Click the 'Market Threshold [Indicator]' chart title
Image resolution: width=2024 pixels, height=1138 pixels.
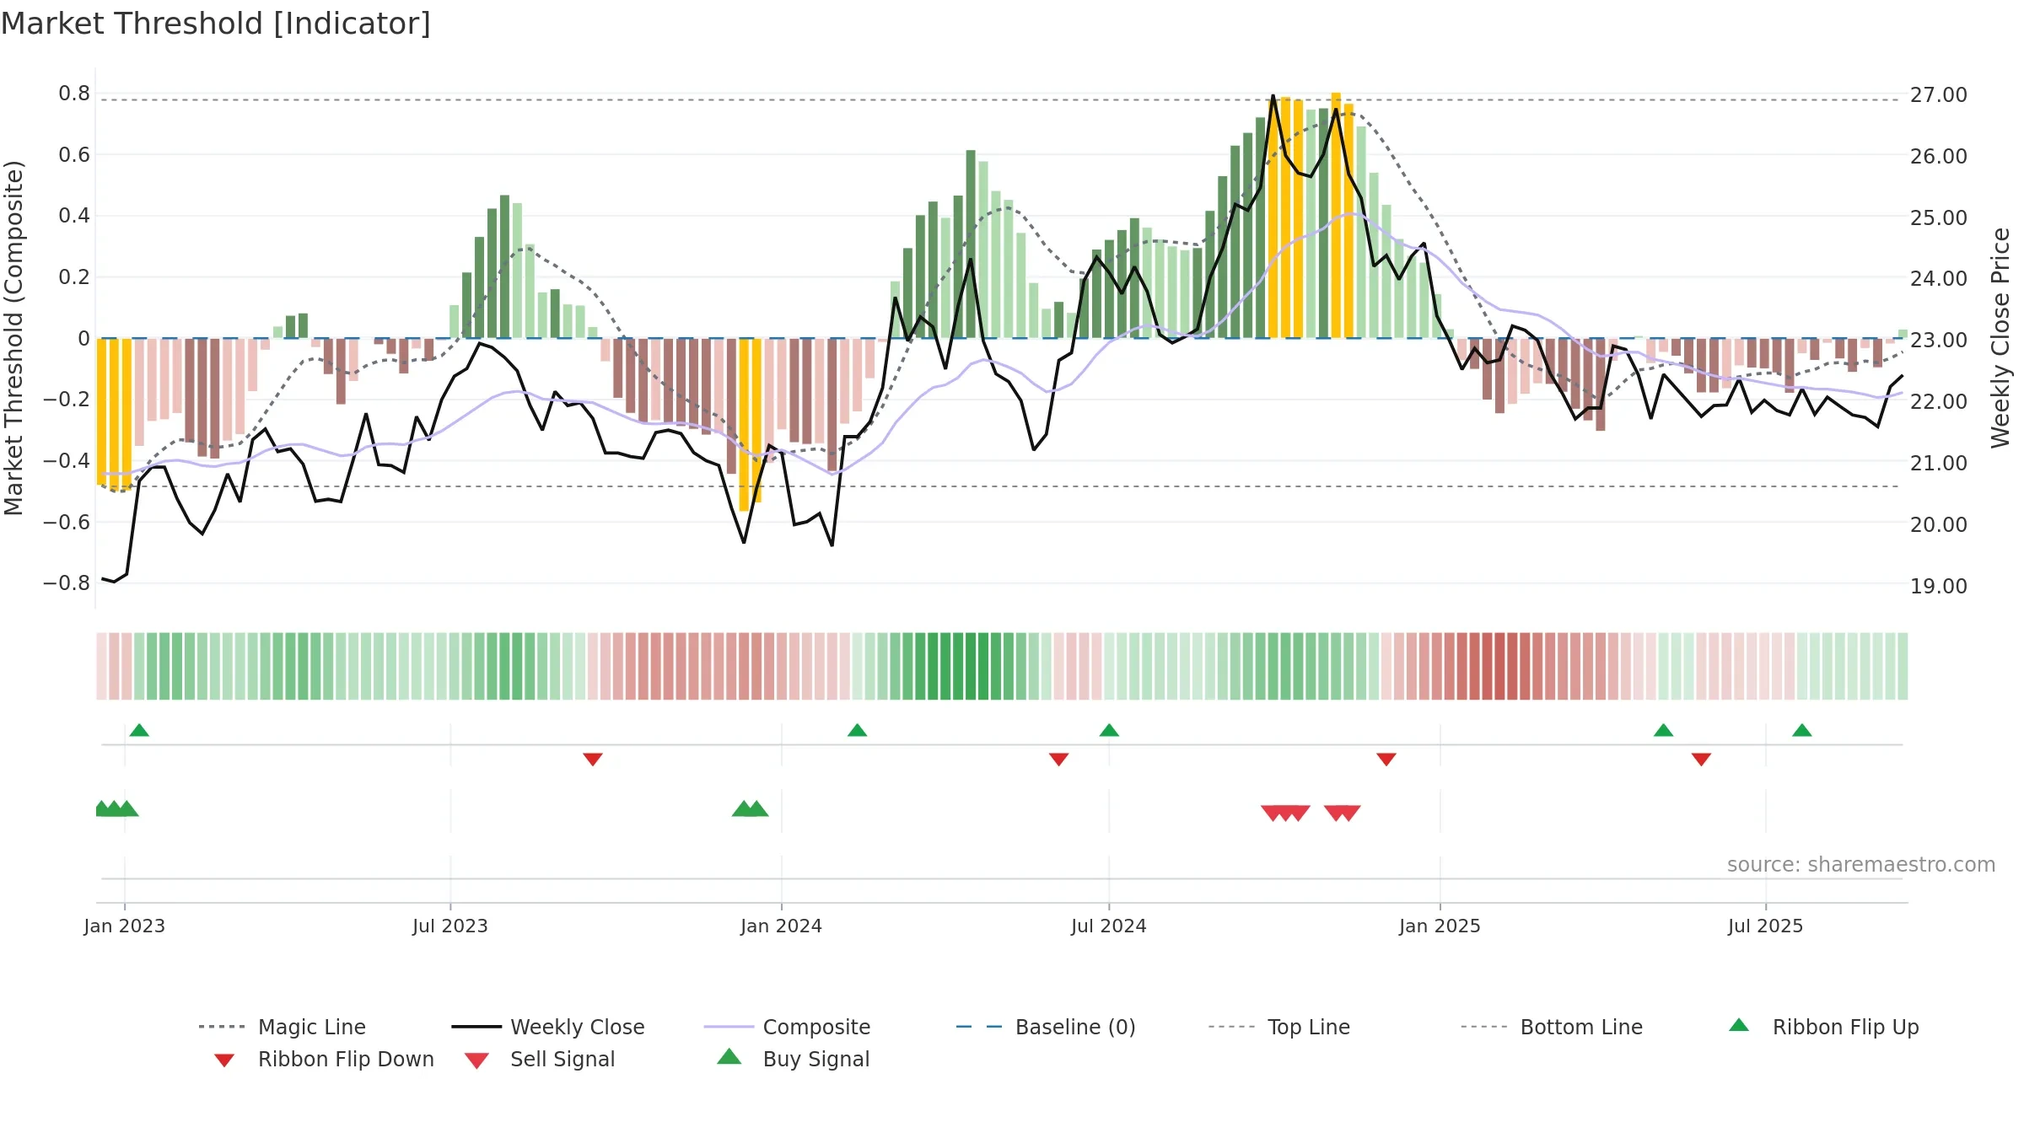tap(216, 24)
